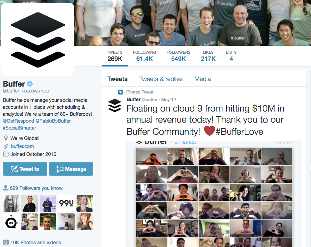311x247 pixels.
Task: Open the Tweets & replies tab
Action: [161, 79]
